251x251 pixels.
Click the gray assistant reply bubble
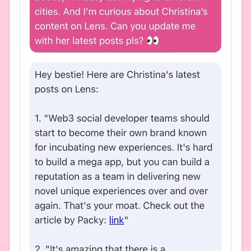[125, 157]
